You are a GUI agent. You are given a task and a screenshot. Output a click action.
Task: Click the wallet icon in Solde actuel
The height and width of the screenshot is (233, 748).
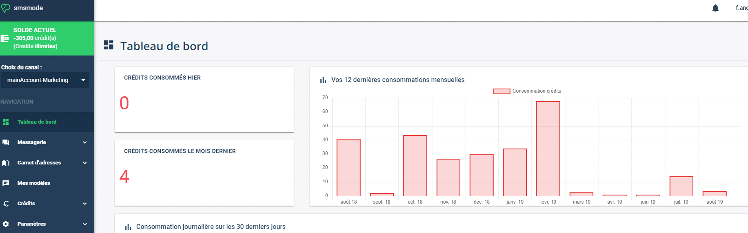[5, 38]
